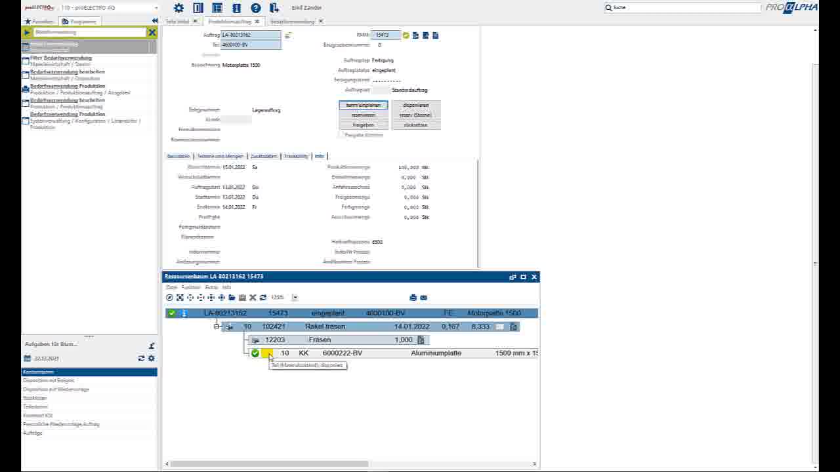
Task: Select Produktionsauftrag document tab
Action: pos(230,22)
